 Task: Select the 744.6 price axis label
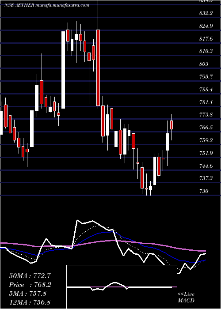coord(206,166)
